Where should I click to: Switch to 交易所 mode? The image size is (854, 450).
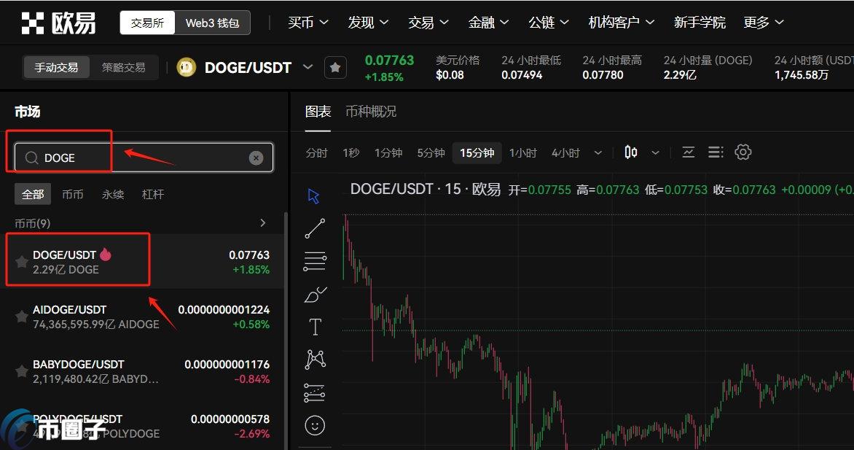click(x=148, y=23)
